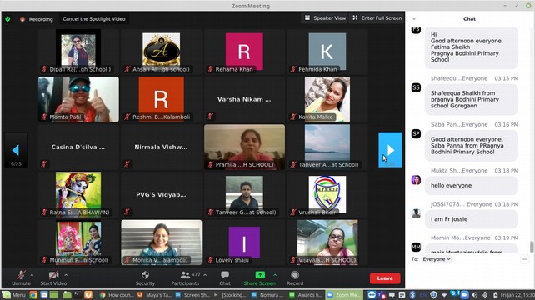The image size is (535, 300).
Task: Start recording with Record button
Action: tap(295, 277)
